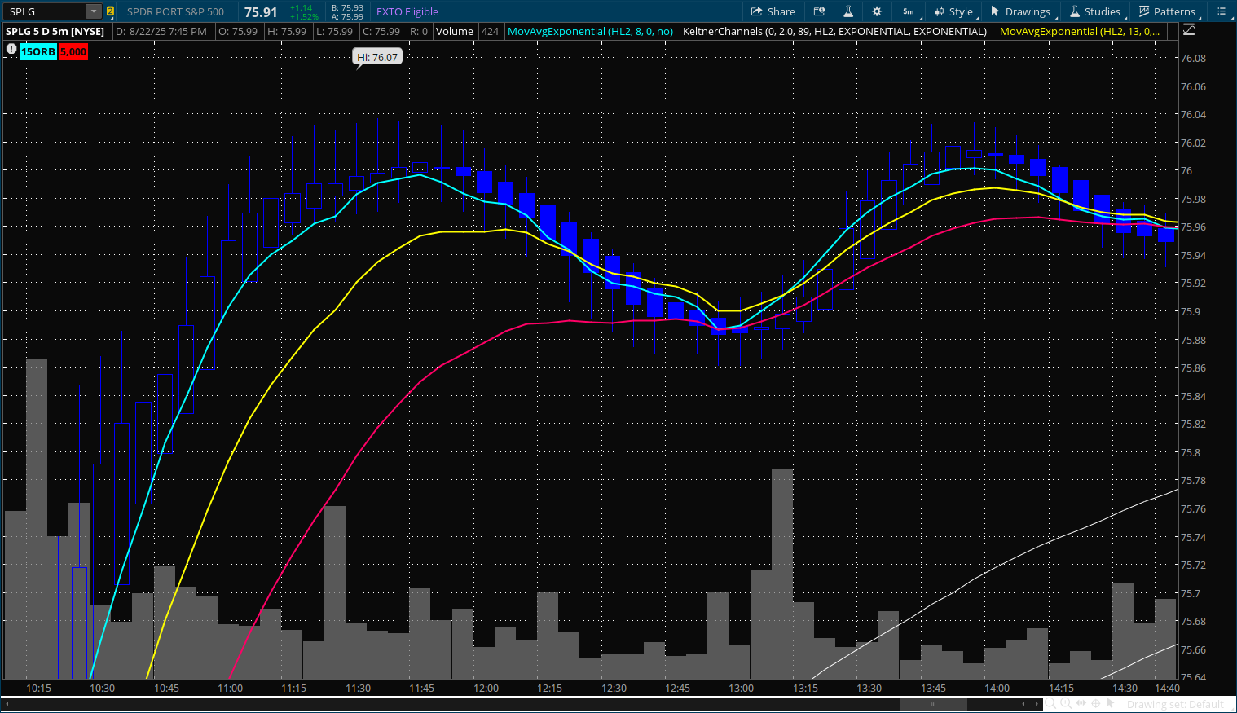The height and width of the screenshot is (713, 1237).
Task: Open the 5m timeframe selector
Action: tap(909, 11)
